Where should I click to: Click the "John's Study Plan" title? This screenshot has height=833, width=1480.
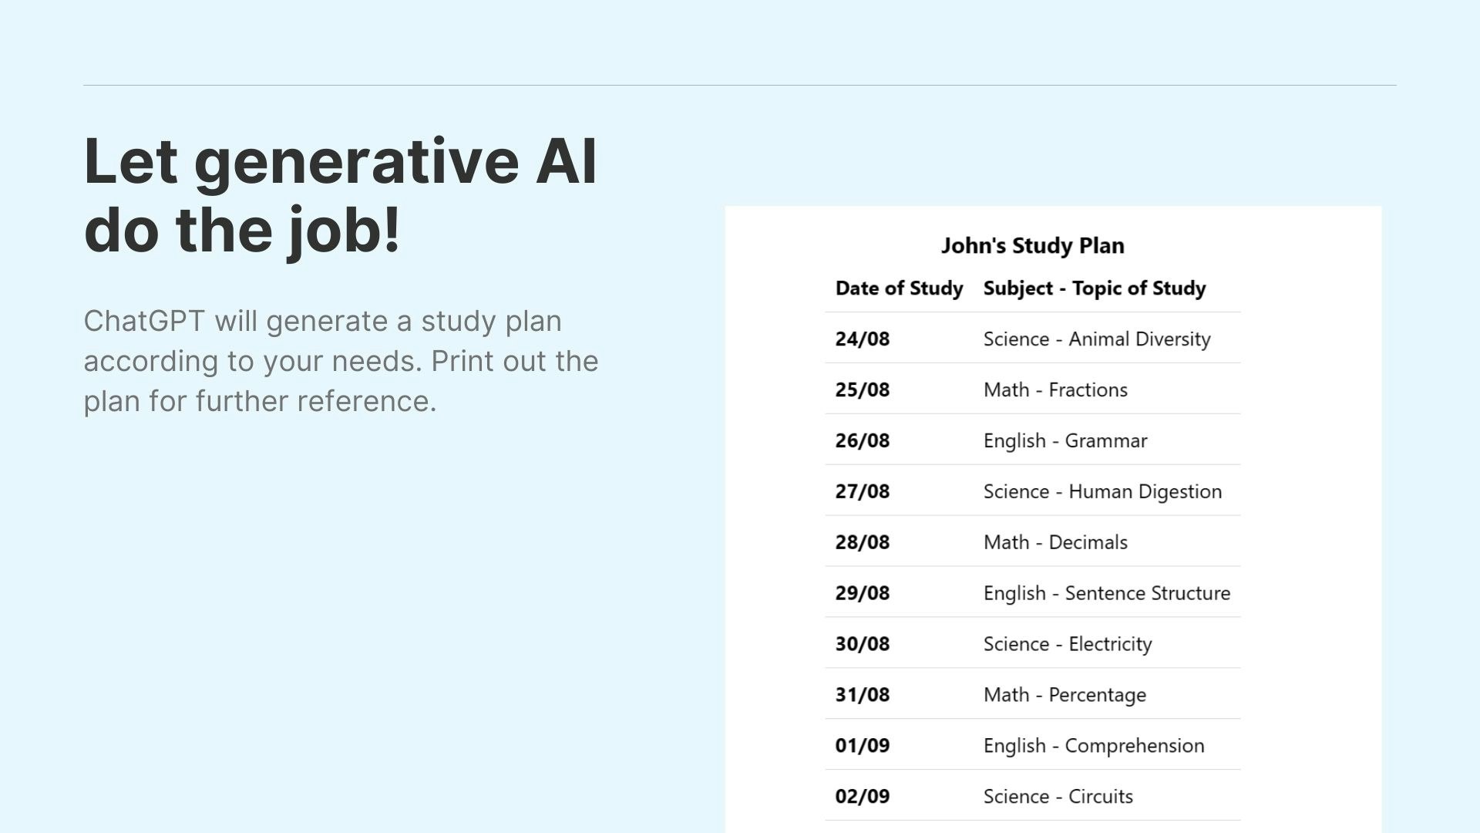1032,246
